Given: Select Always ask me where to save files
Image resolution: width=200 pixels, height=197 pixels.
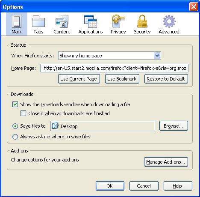Looking at the screenshot, I should [15, 137].
